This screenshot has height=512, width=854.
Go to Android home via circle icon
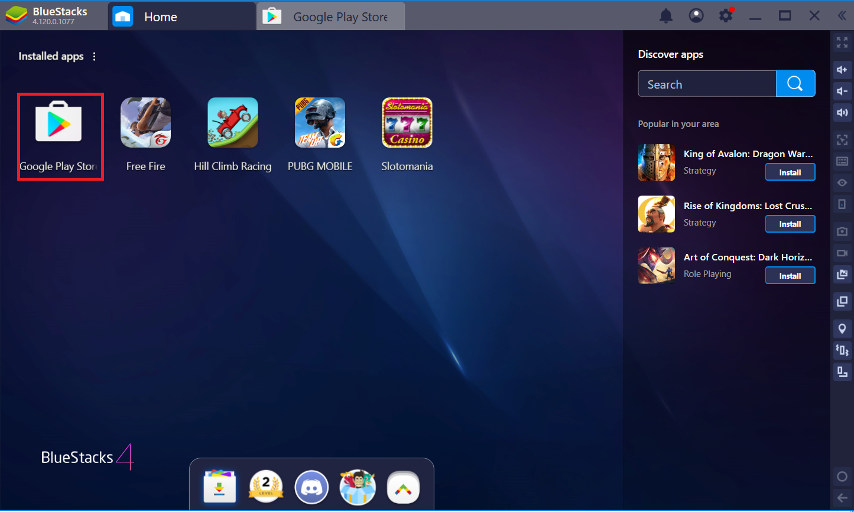(842, 477)
